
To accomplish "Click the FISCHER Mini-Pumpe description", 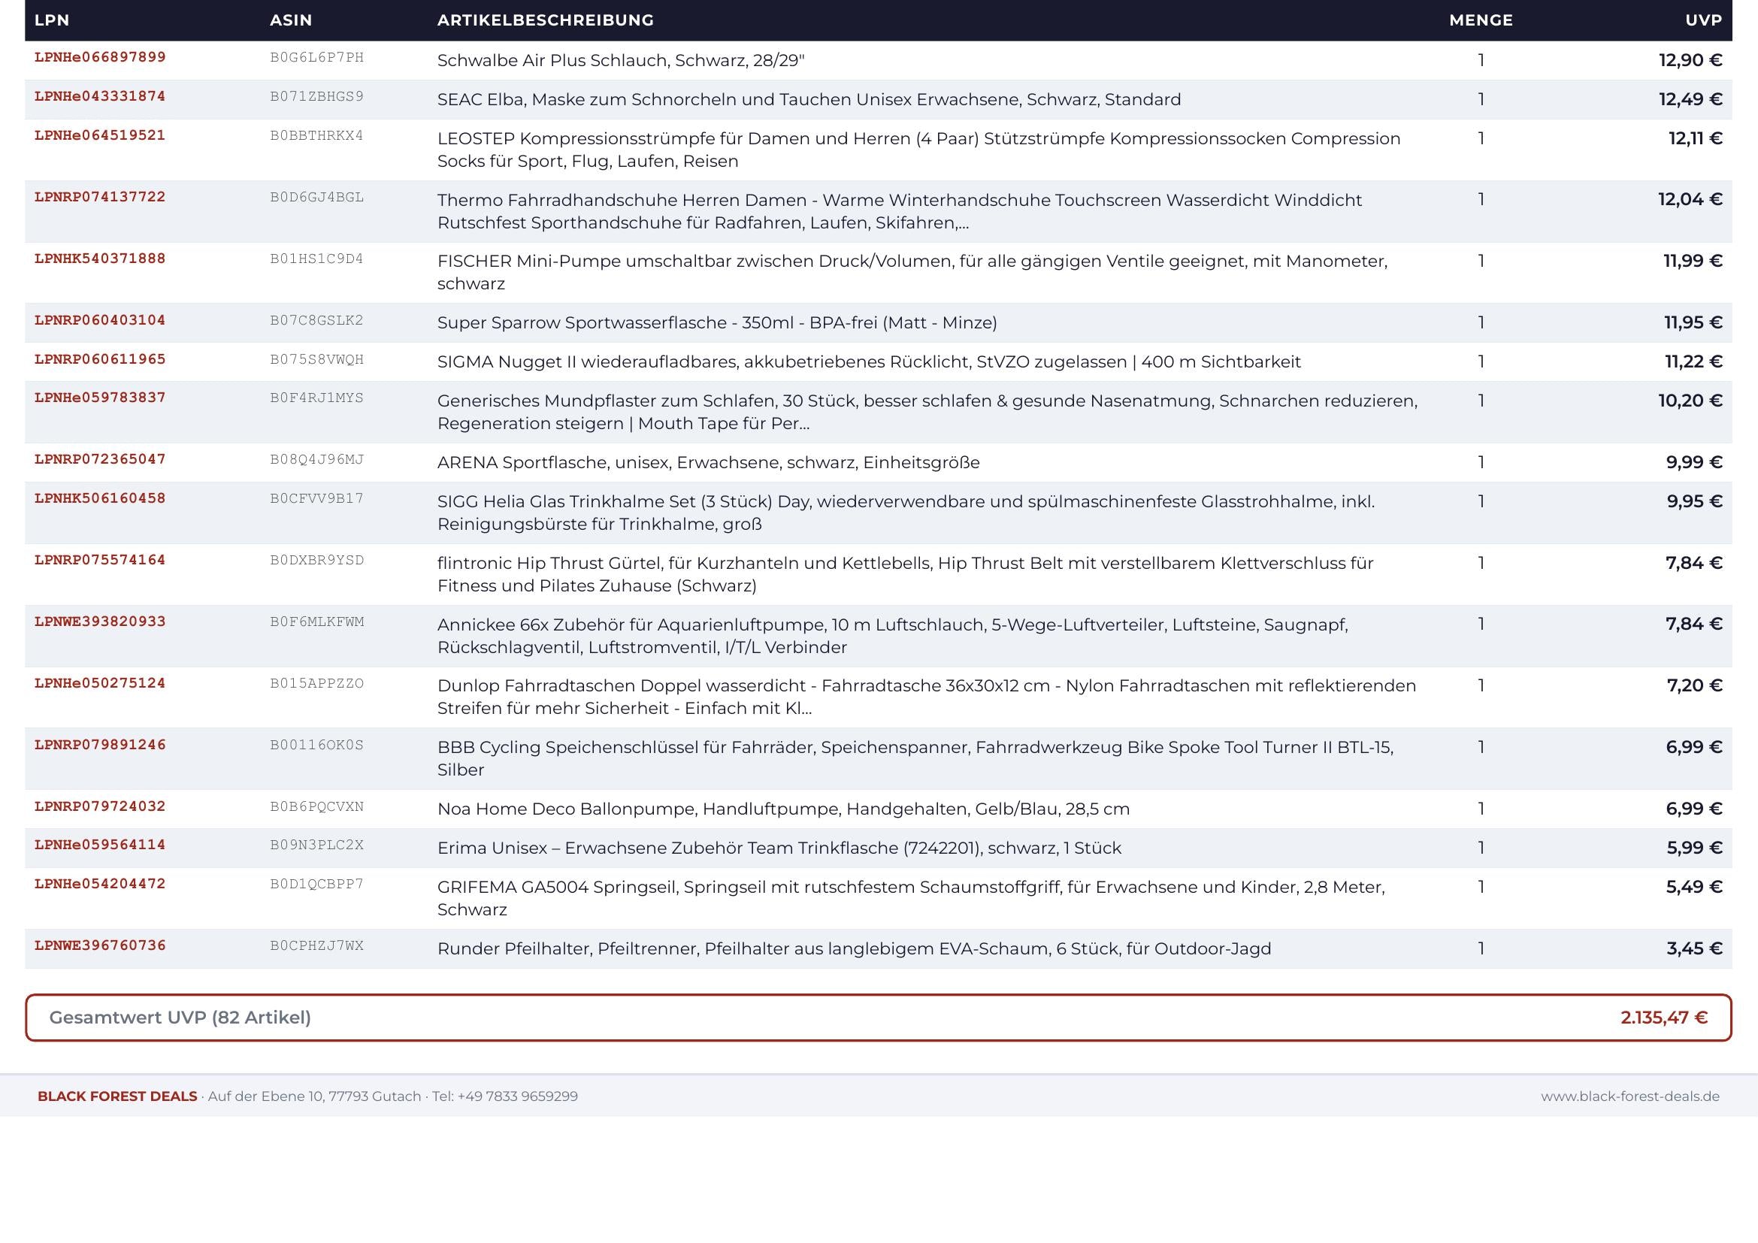I will click(x=912, y=273).
